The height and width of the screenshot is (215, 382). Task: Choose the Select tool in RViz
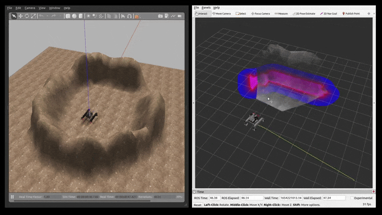(241, 14)
